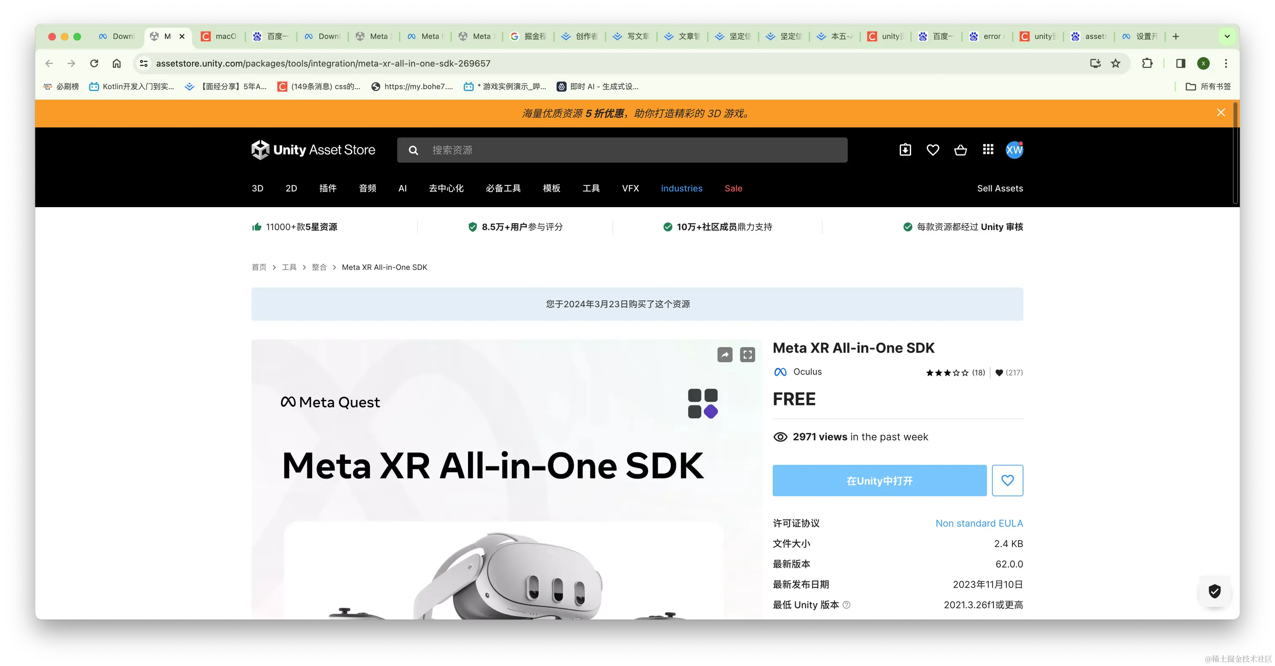
Task: Click the 在Unity中打开 button
Action: pyautogui.click(x=879, y=480)
